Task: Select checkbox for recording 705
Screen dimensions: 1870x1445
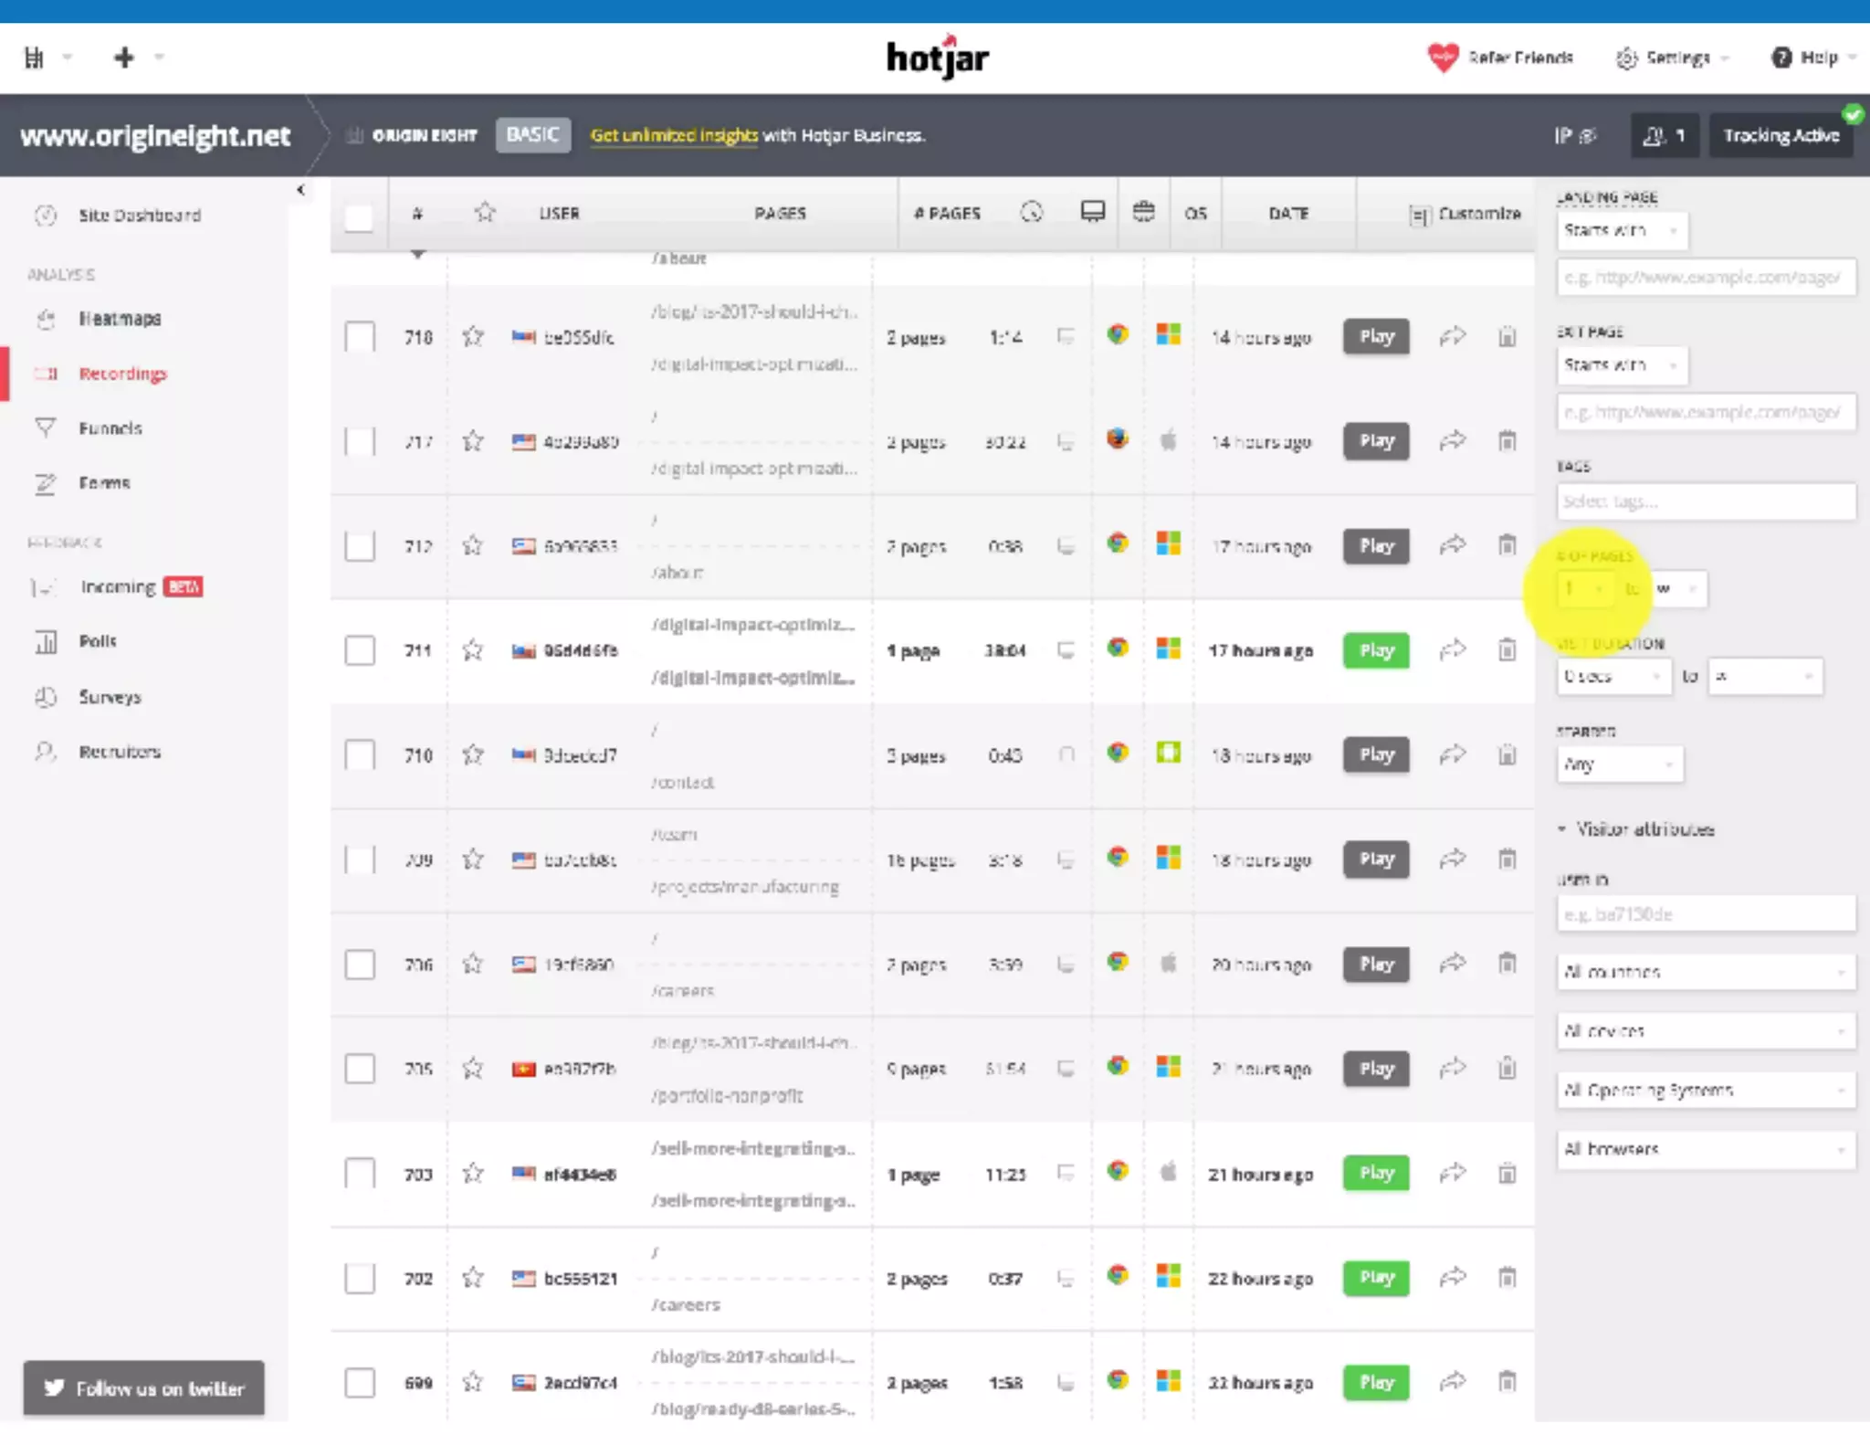Action: [x=359, y=1069]
